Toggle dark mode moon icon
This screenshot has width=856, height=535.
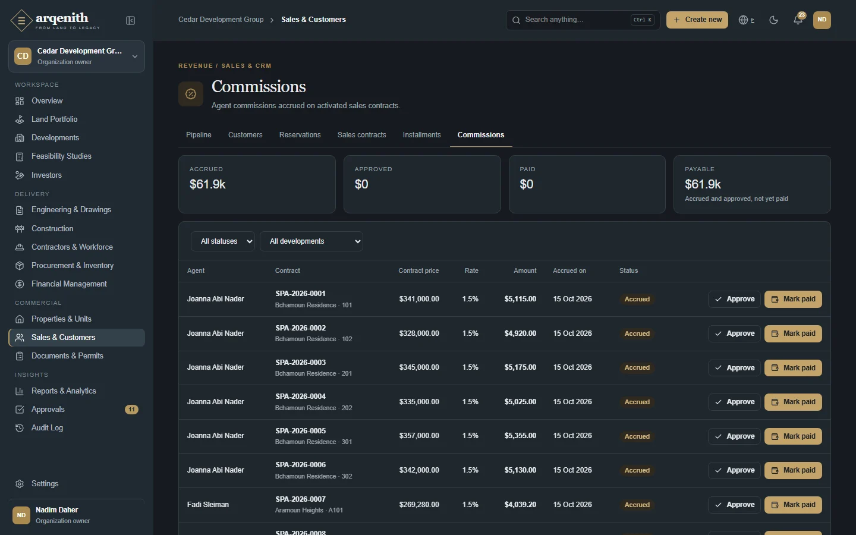773,20
